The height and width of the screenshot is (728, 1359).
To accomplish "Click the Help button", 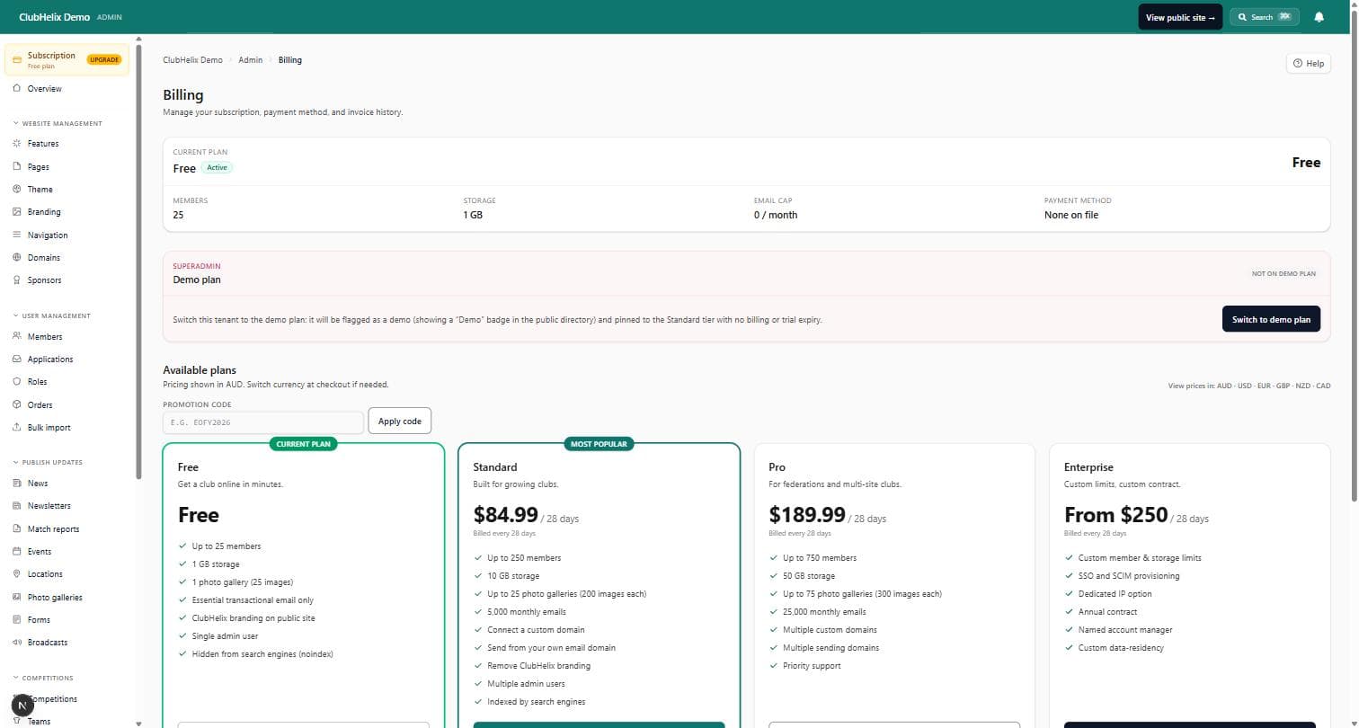I will click(1309, 63).
